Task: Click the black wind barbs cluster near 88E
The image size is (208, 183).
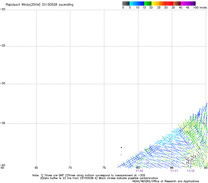Action: 190,160
